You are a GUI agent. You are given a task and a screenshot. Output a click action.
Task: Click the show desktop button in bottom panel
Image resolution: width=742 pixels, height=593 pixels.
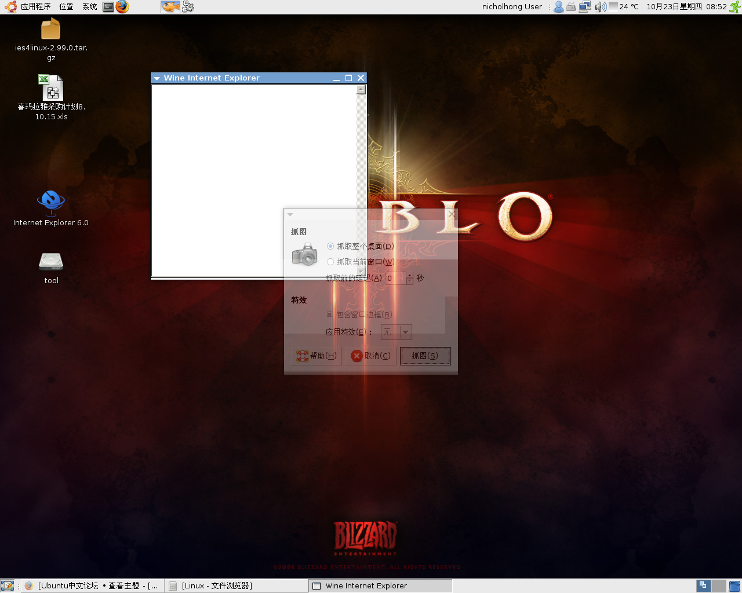click(x=7, y=586)
